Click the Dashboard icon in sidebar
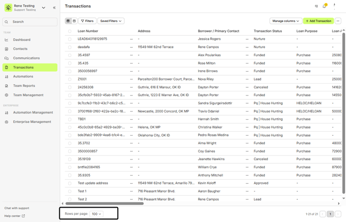 [7, 40]
